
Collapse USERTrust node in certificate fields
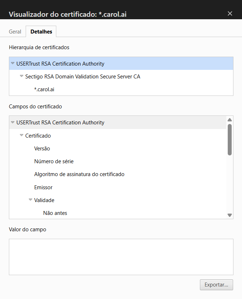click(13, 122)
